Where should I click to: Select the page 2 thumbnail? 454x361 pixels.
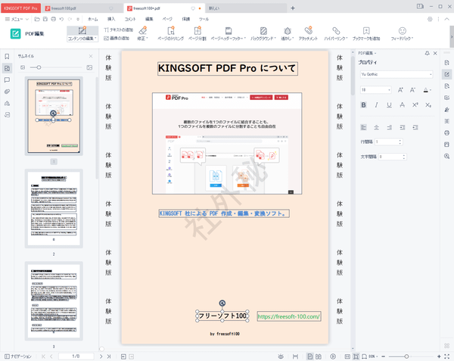[54, 209]
